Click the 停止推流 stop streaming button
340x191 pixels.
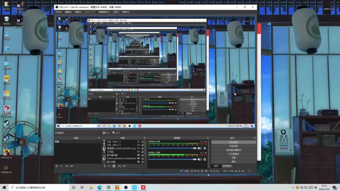click(233, 142)
